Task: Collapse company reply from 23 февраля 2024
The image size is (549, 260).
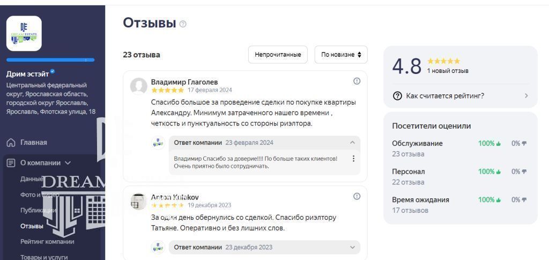Action: pyautogui.click(x=353, y=143)
